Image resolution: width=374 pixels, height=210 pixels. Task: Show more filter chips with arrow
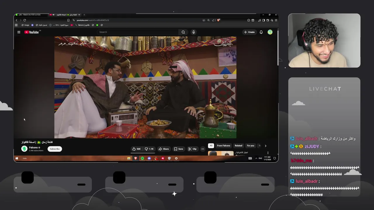pyautogui.click(x=265, y=146)
